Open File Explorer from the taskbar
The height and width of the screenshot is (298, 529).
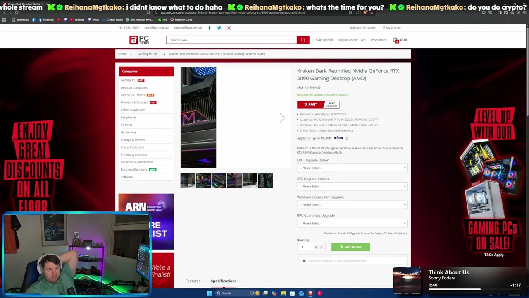pos(283,293)
